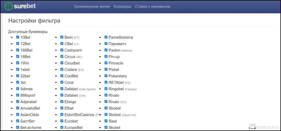Screen dimensions: 281x131
Task: Toggle the Pokerstars checkbox
Action: pos(106,76)
